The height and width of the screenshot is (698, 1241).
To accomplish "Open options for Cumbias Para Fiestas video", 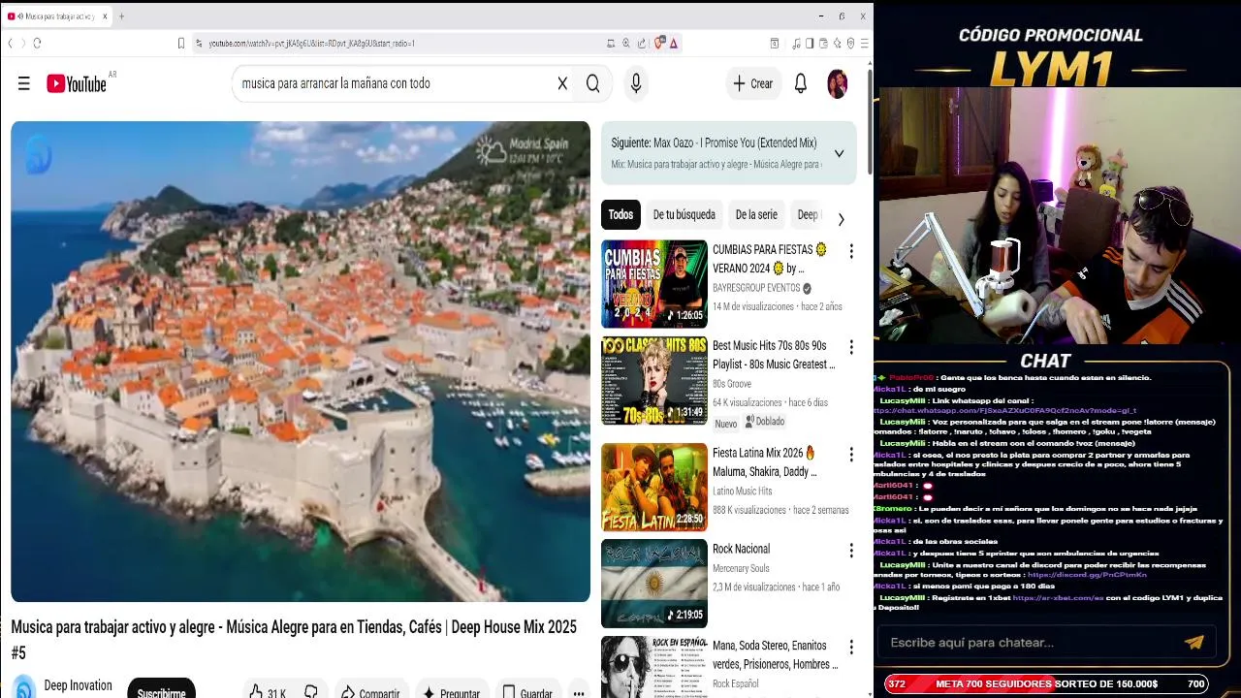I will click(x=851, y=251).
